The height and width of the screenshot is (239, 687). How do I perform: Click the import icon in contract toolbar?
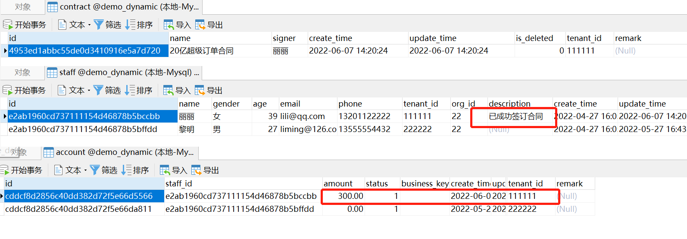pos(169,25)
